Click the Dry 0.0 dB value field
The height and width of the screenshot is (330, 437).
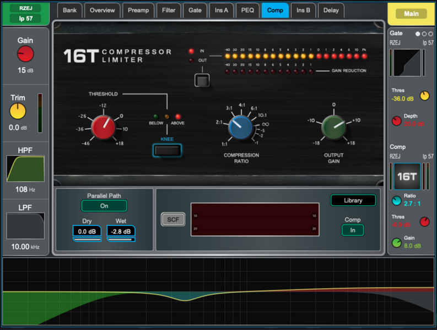(x=87, y=232)
